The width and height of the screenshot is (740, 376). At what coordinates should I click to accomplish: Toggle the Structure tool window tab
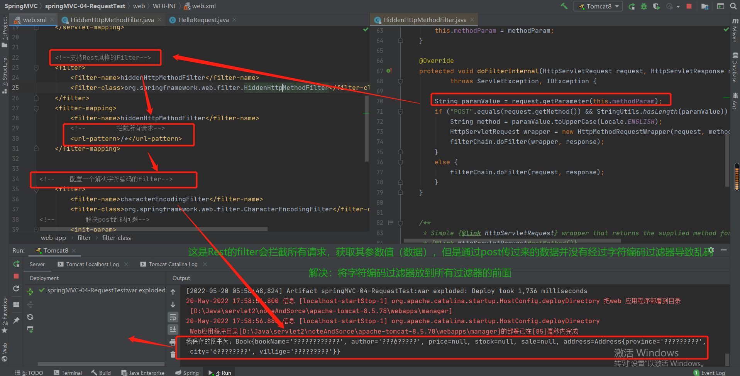point(5,75)
